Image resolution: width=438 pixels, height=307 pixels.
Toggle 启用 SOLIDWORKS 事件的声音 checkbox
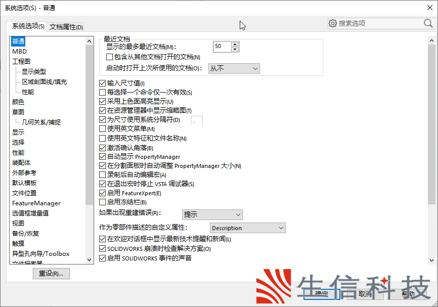point(102,258)
